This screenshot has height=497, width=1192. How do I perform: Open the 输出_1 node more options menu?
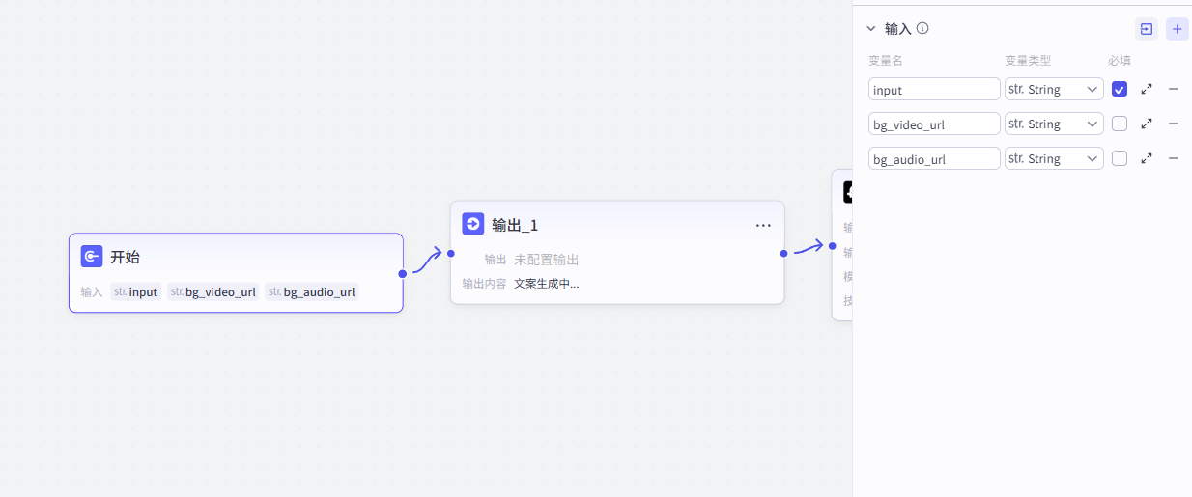[763, 225]
